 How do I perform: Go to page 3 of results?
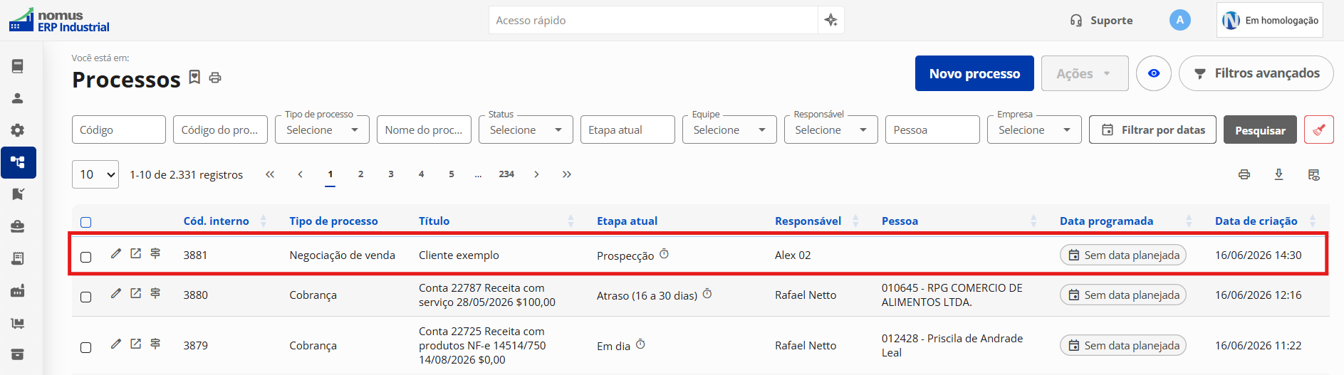(391, 174)
